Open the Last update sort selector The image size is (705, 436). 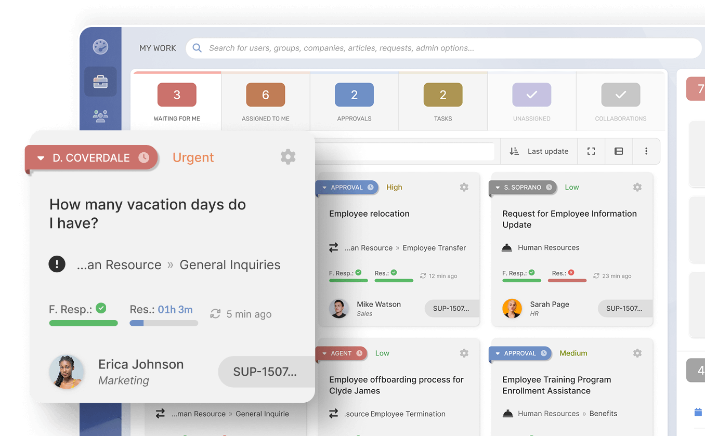(539, 151)
